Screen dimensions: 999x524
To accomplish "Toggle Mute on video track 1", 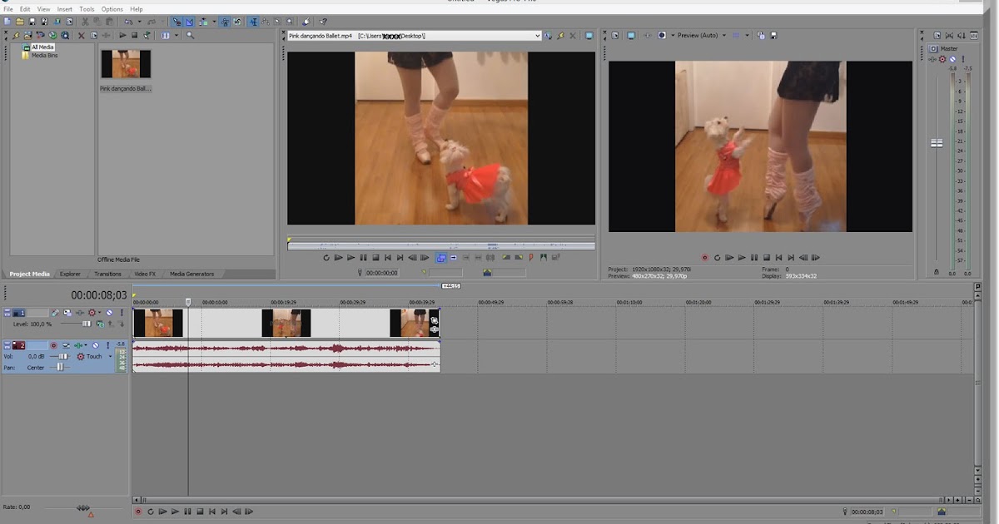I will pyautogui.click(x=109, y=313).
